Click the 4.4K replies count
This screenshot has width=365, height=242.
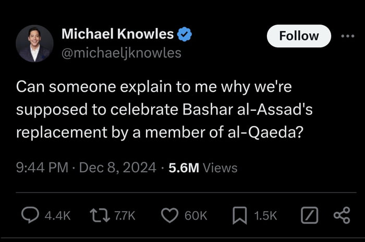[x=57, y=216]
